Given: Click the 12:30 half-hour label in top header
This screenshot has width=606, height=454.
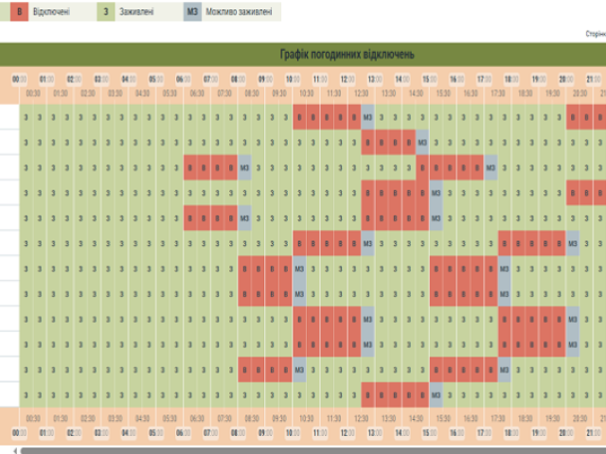Looking at the screenshot, I should [361, 94].
